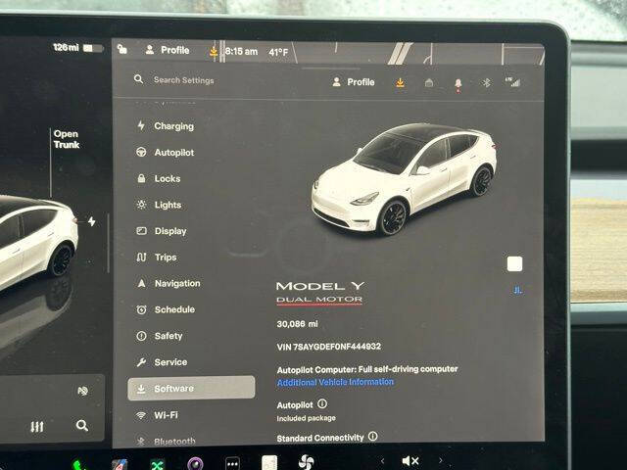Viewport: 627px width, 470px height.
Task: Click the magnifier icon beside Search Settings
Action: (138, 79)
